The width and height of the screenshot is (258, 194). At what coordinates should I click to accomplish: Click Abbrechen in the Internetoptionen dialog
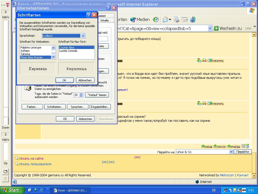point(85,119)
